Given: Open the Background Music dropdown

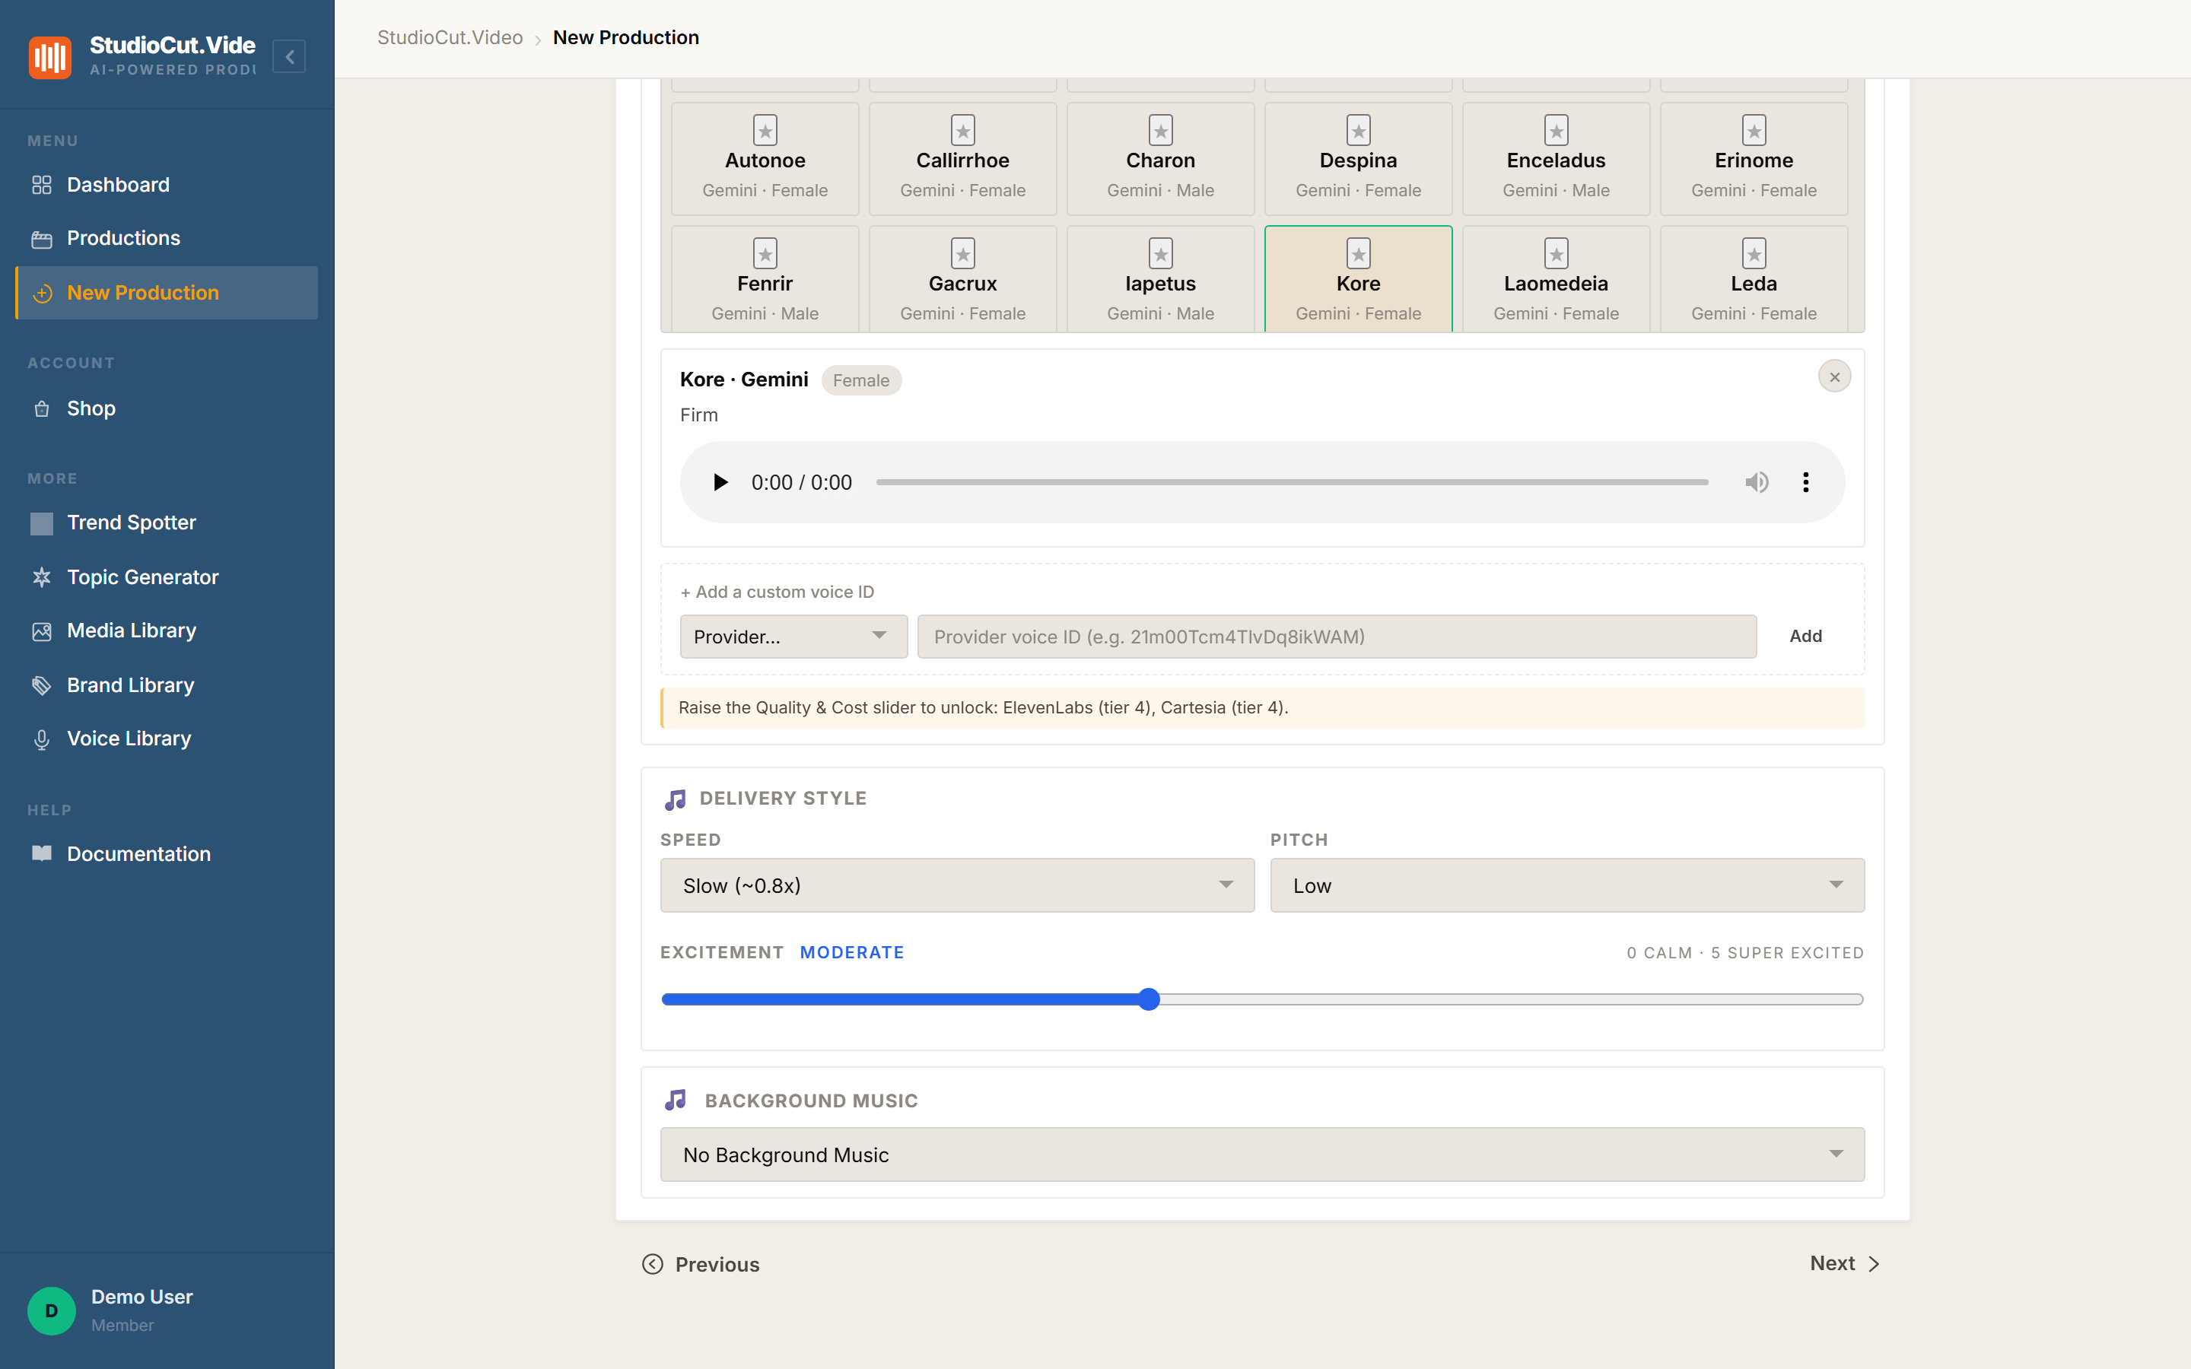Looking at the screenshot, I should [1262, 1155].
